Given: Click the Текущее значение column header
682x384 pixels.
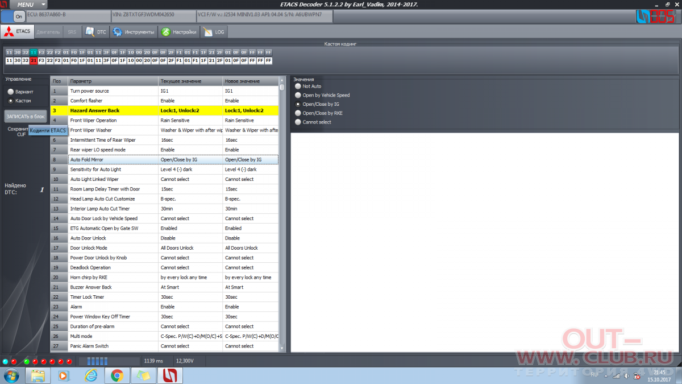Looking at the screenshot, I should [x=190, y=81].
